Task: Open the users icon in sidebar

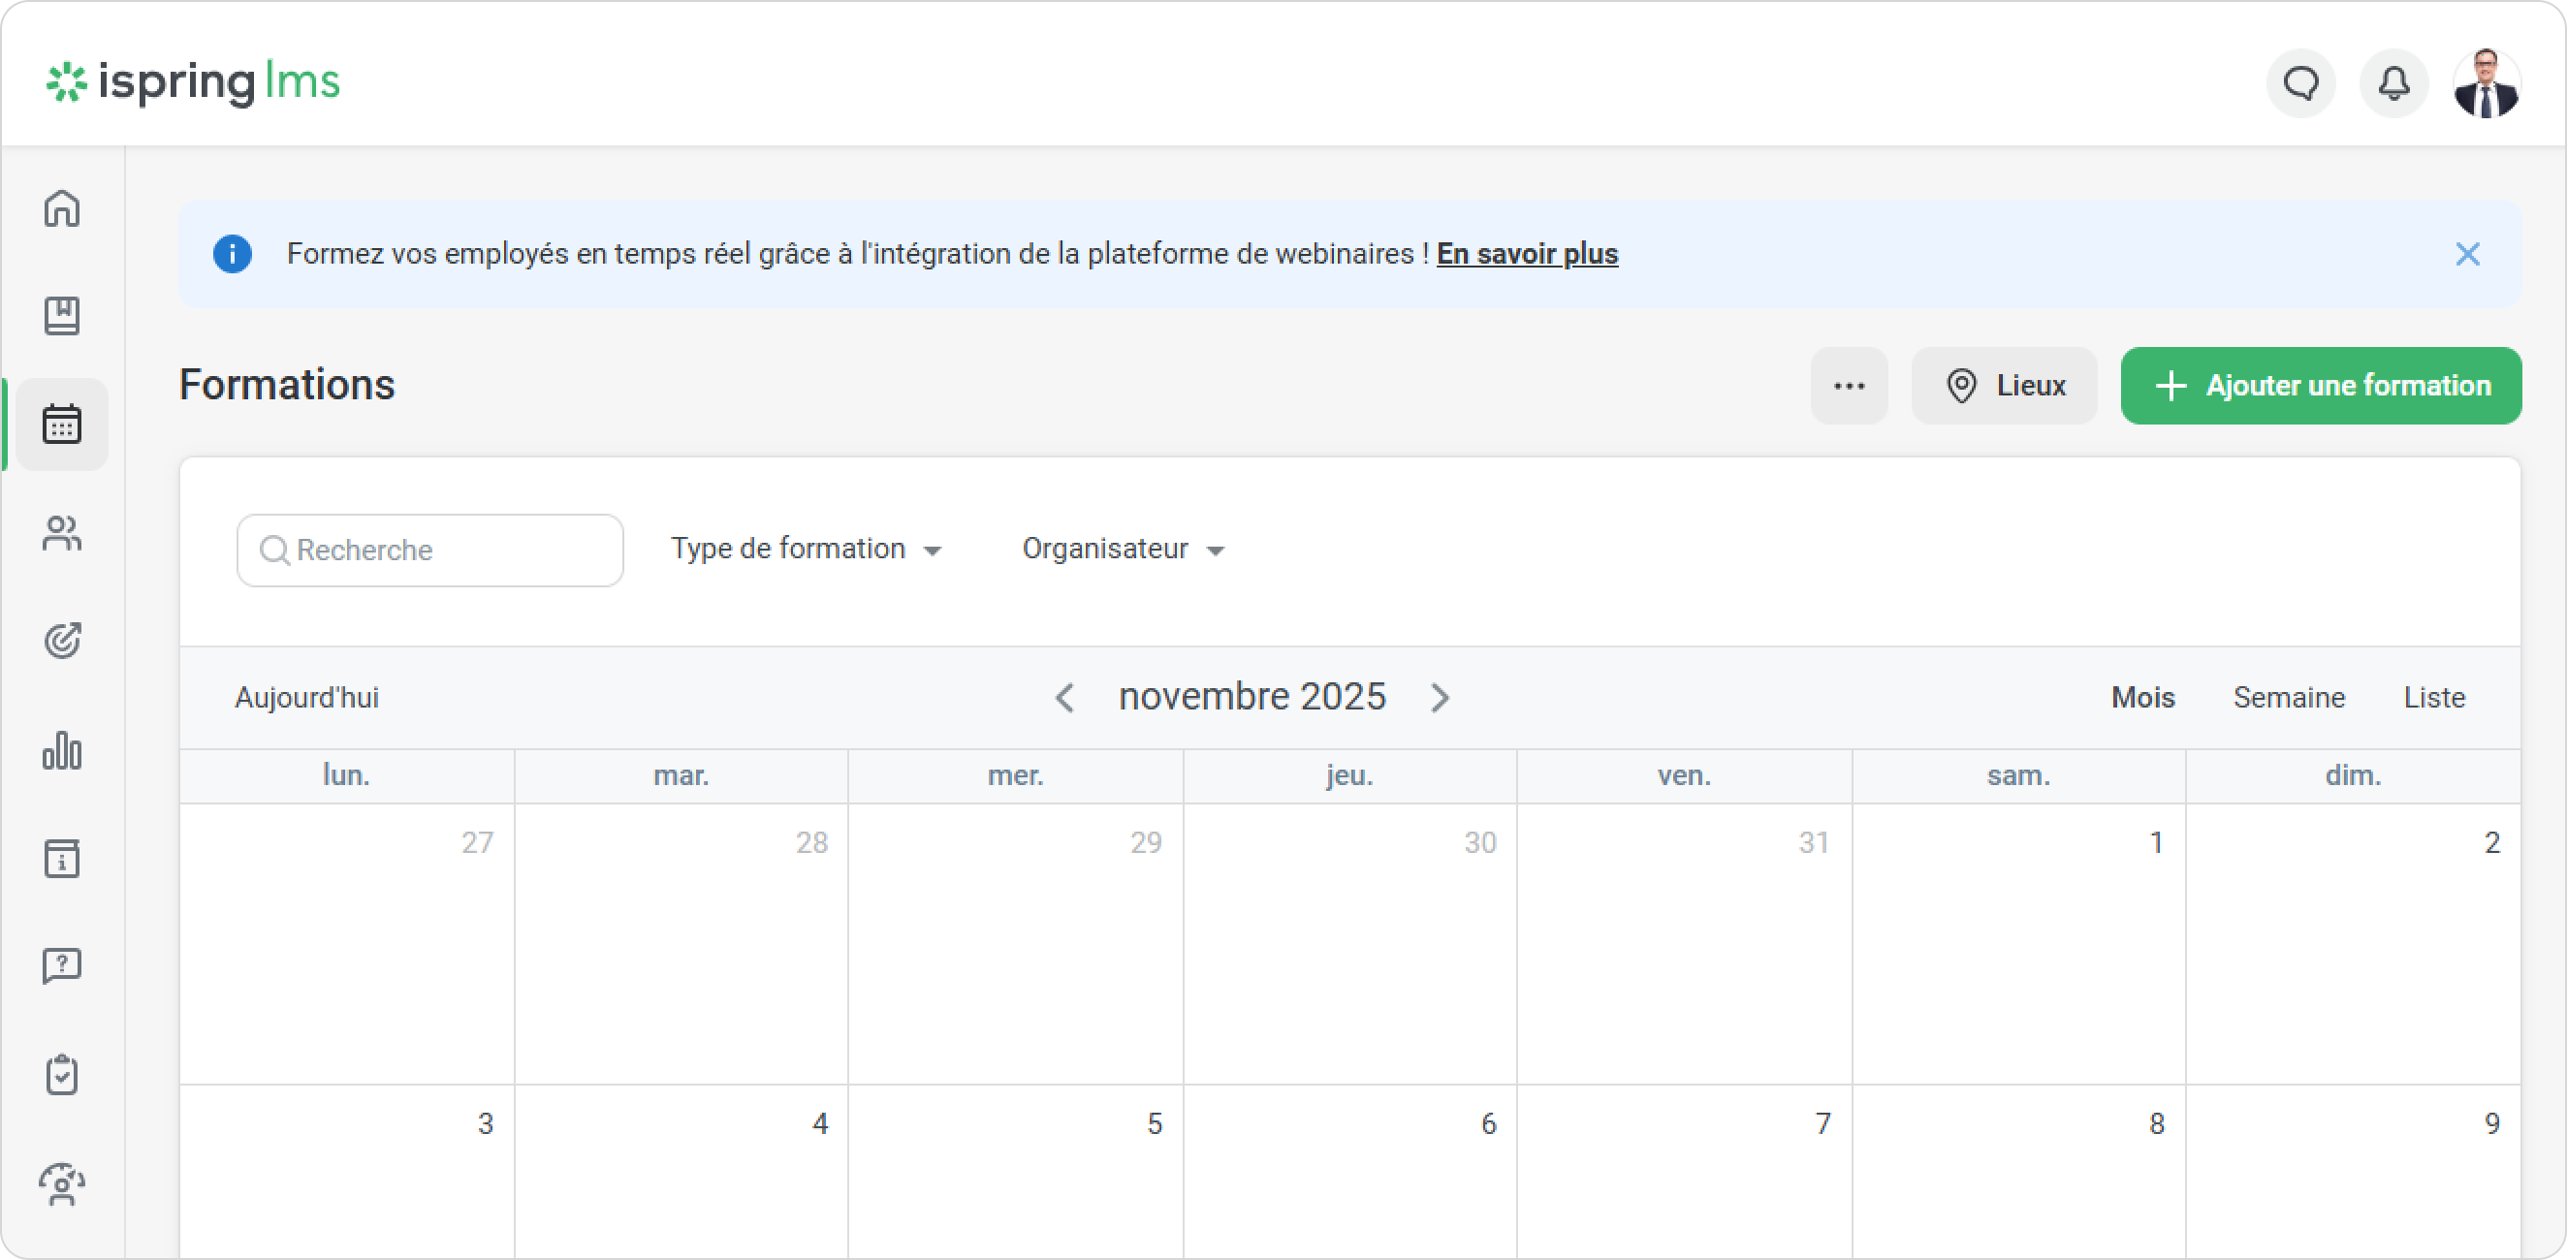Action: coord(62,533)
